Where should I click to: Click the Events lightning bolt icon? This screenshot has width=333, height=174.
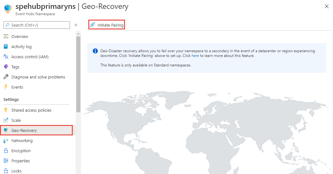[x=6, y=87]
